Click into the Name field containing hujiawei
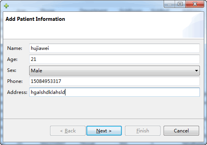Viewport: 207px width, 145px height. point(114,48)
